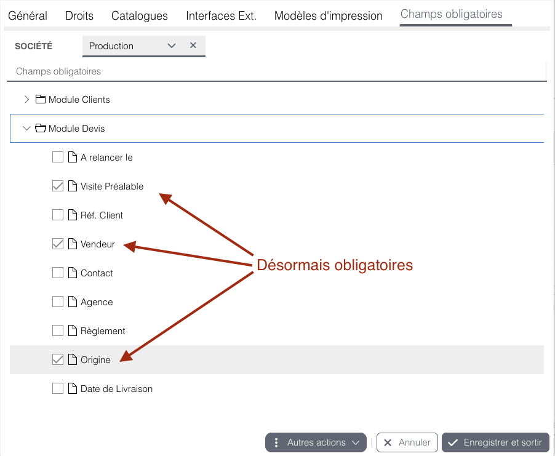Viewport: 555px width, 456px height.
Task: Click the Module Clients folder icon
Action: point(41,100)
